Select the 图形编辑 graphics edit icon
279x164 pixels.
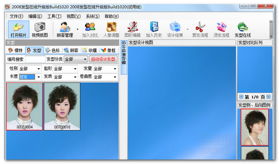pyautogui.click(x=133, y=30)
